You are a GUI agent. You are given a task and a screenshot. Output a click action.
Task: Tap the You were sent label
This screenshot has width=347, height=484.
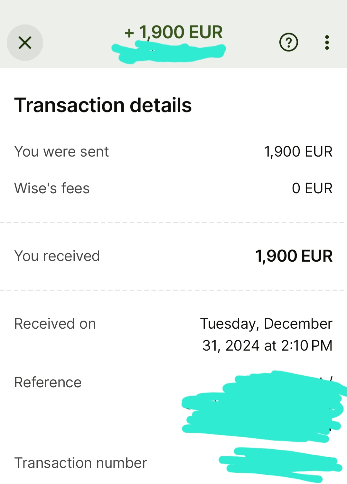coord(61,151)
